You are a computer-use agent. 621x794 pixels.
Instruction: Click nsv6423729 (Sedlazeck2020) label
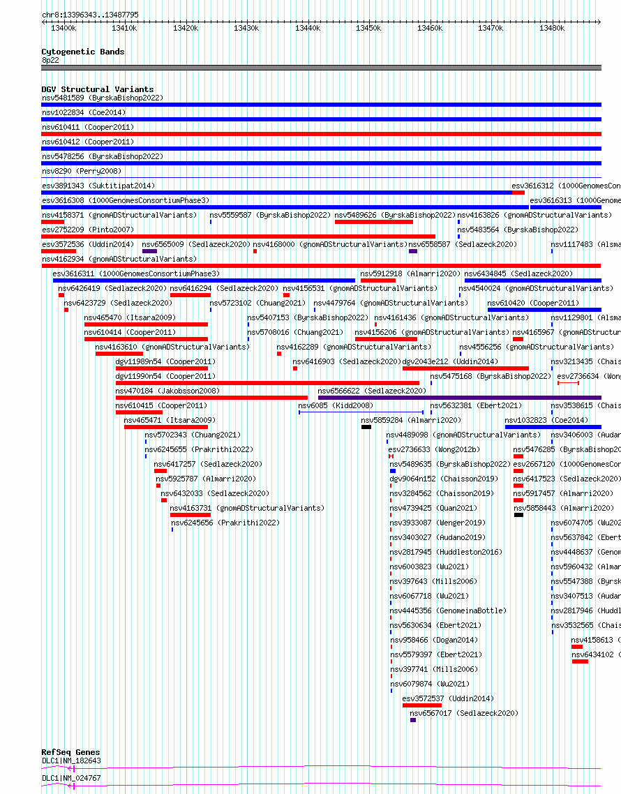(117, 304)
